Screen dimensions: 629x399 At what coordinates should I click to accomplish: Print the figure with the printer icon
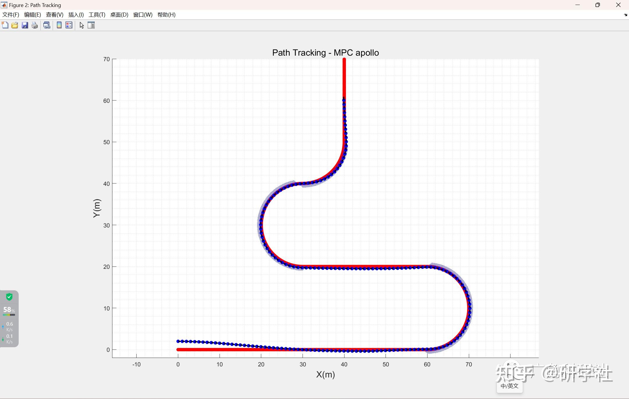35,25
